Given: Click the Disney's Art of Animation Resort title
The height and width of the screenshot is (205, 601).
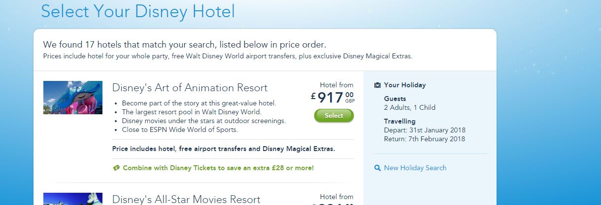Looking at the screenshot, I should pyautogui.click(x=190, y=88).
